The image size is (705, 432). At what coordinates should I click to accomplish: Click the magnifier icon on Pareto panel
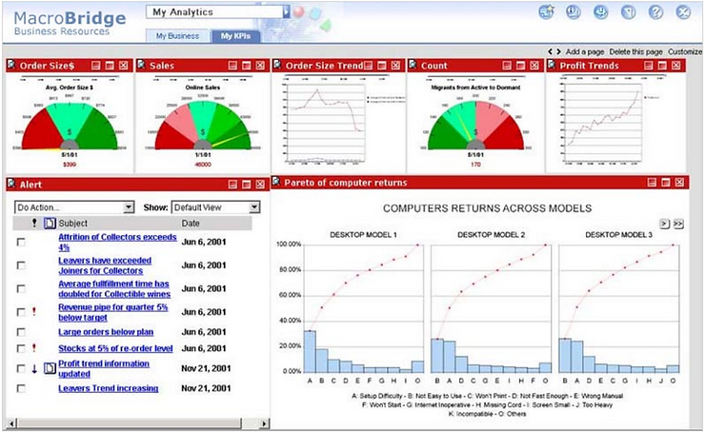[276, 182]
